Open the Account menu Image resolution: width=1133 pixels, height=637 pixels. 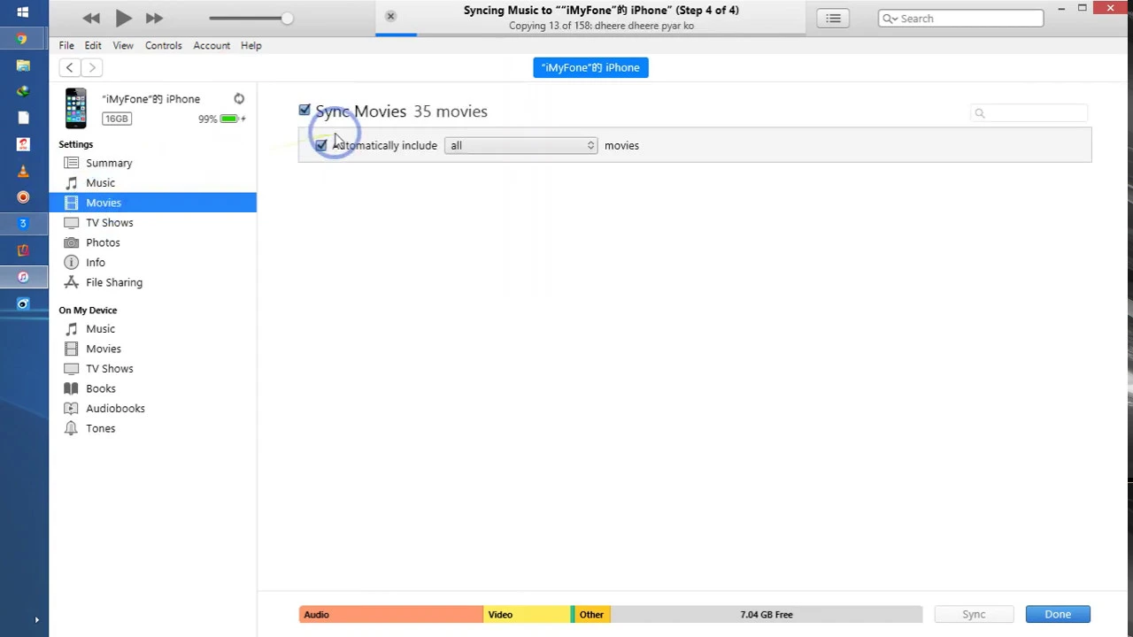tap(212, 45)
